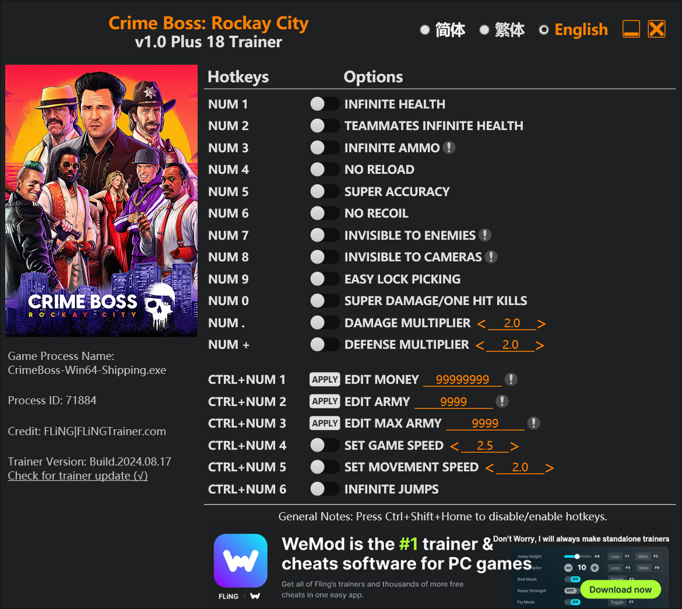Click the exclamation icon next to Edit Max Army

pyautogui.click(x=534, y=423)
